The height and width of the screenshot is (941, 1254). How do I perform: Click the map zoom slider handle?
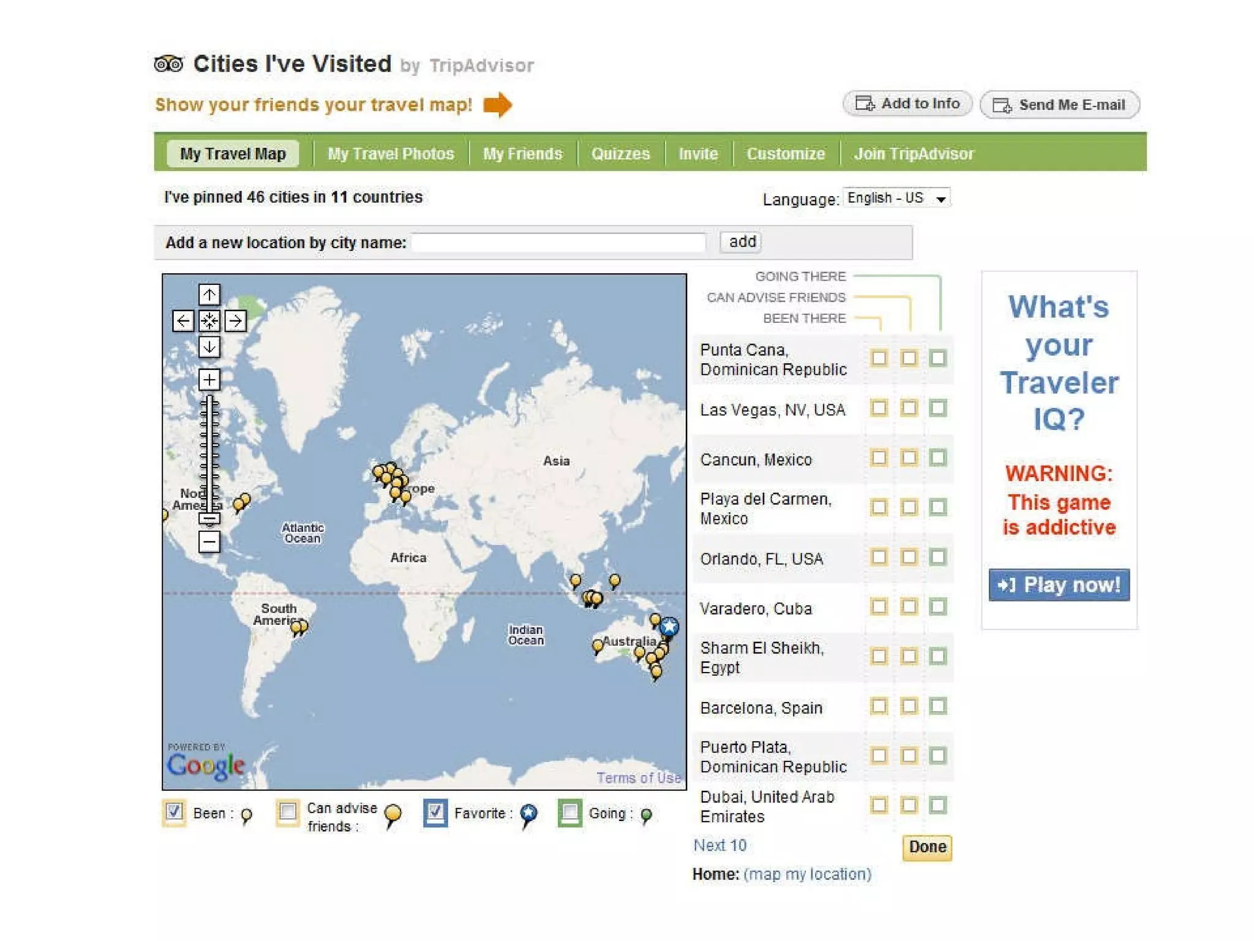pyautogui.click(x=209, y=519)
